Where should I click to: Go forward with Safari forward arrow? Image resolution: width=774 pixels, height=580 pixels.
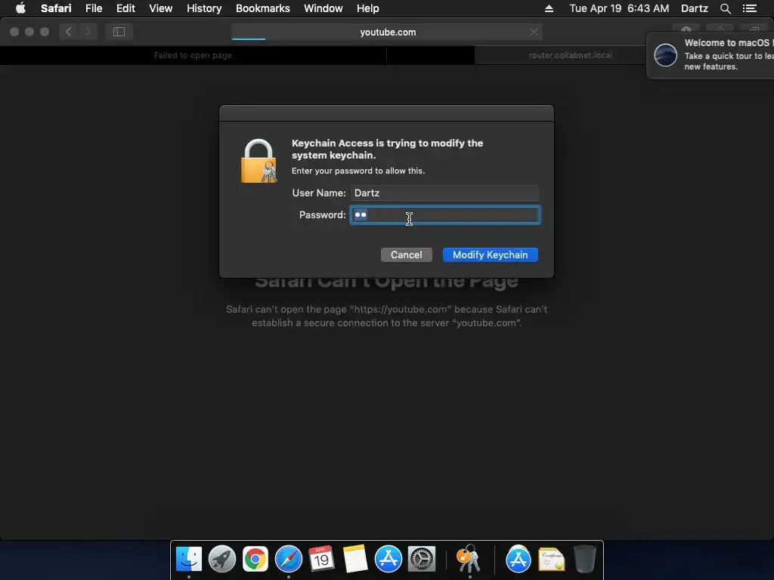(88, 32)
